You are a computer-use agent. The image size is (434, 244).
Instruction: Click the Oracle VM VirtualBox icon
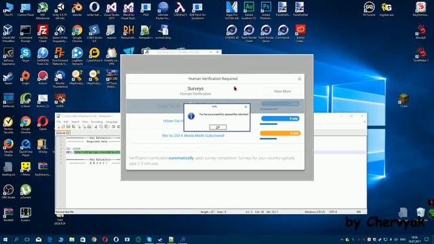coord(8,33)
